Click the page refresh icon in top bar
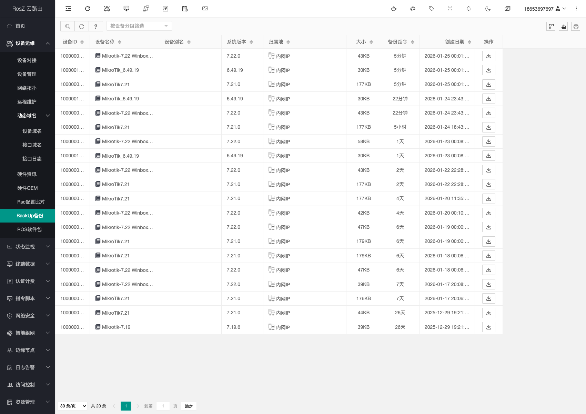This screenshot has width=586, height=414. (x=88, y=9)
